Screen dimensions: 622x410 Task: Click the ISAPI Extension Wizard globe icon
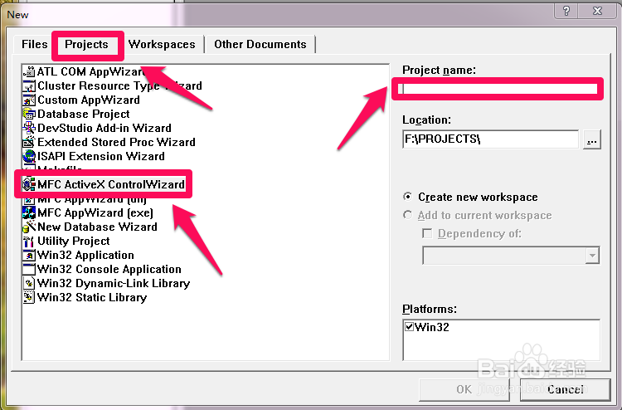click(x=29, y=156)
